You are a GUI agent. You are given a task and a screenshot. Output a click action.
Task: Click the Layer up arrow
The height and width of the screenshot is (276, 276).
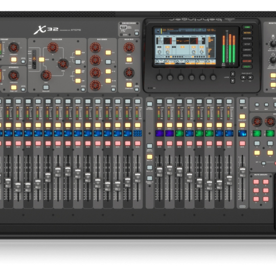pos(233,74)
